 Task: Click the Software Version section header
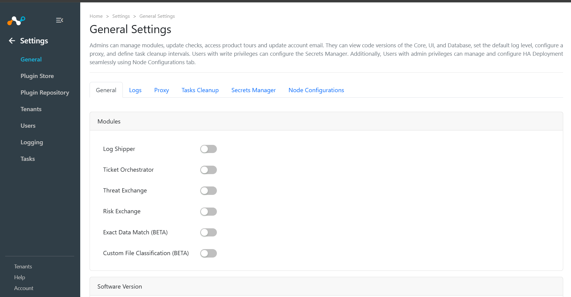326,286
